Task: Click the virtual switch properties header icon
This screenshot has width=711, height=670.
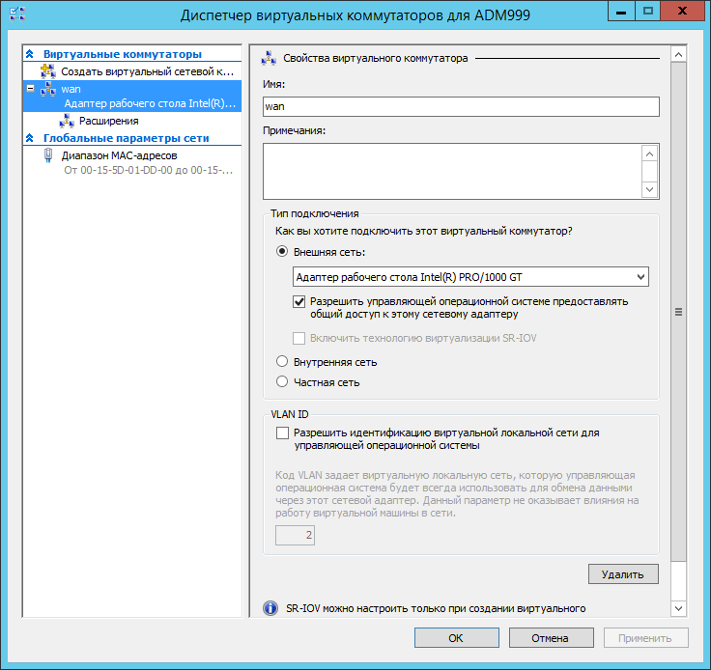Action: [x=269, y=59]
